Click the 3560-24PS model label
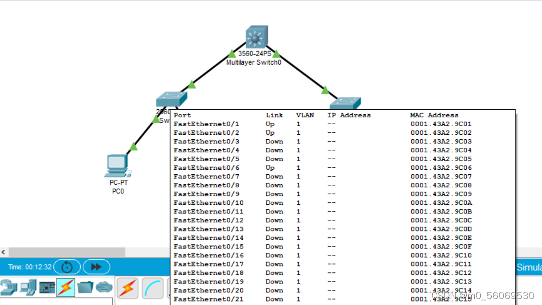This screenshot has width=542, height=305. click(255, 54)
